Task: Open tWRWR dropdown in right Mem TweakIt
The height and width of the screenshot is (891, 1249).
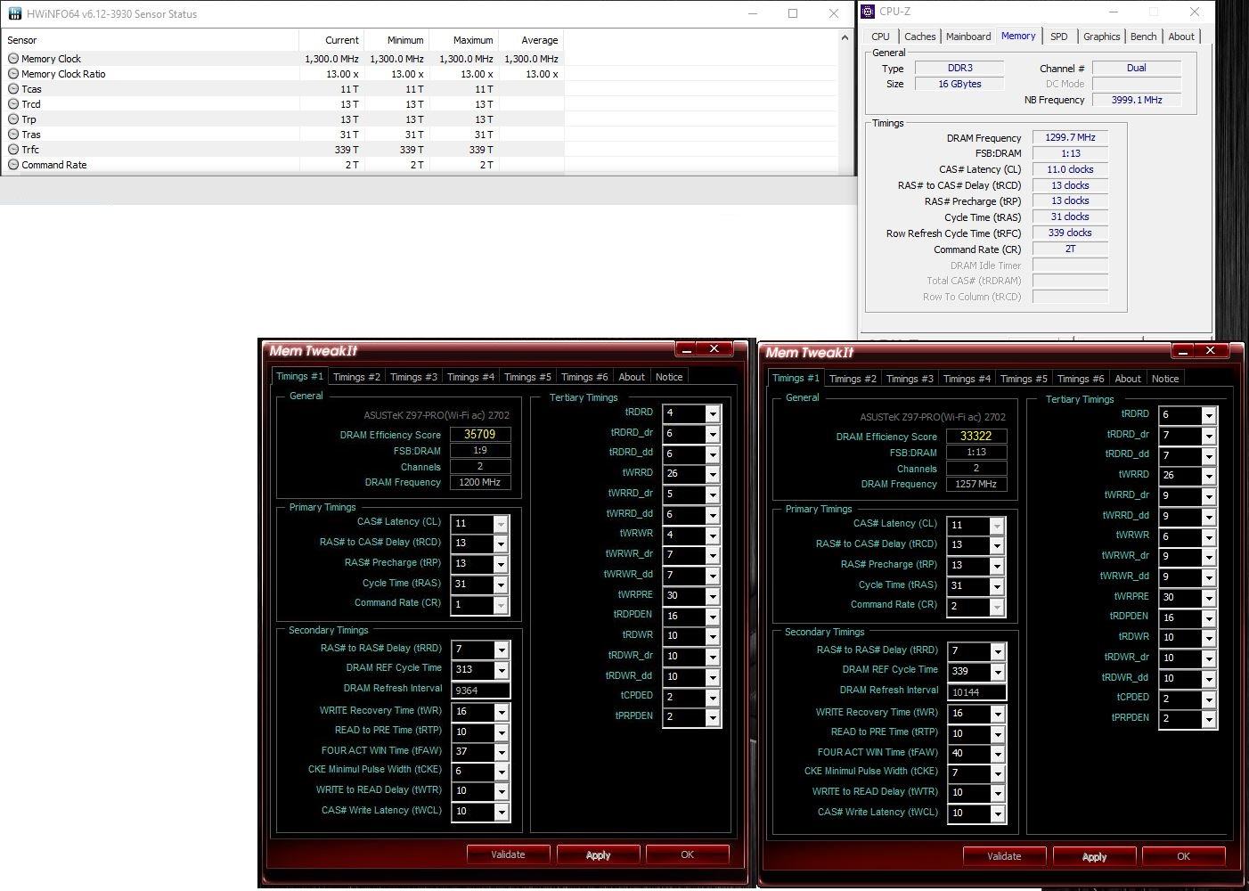Action: [x=1208, y=537]
